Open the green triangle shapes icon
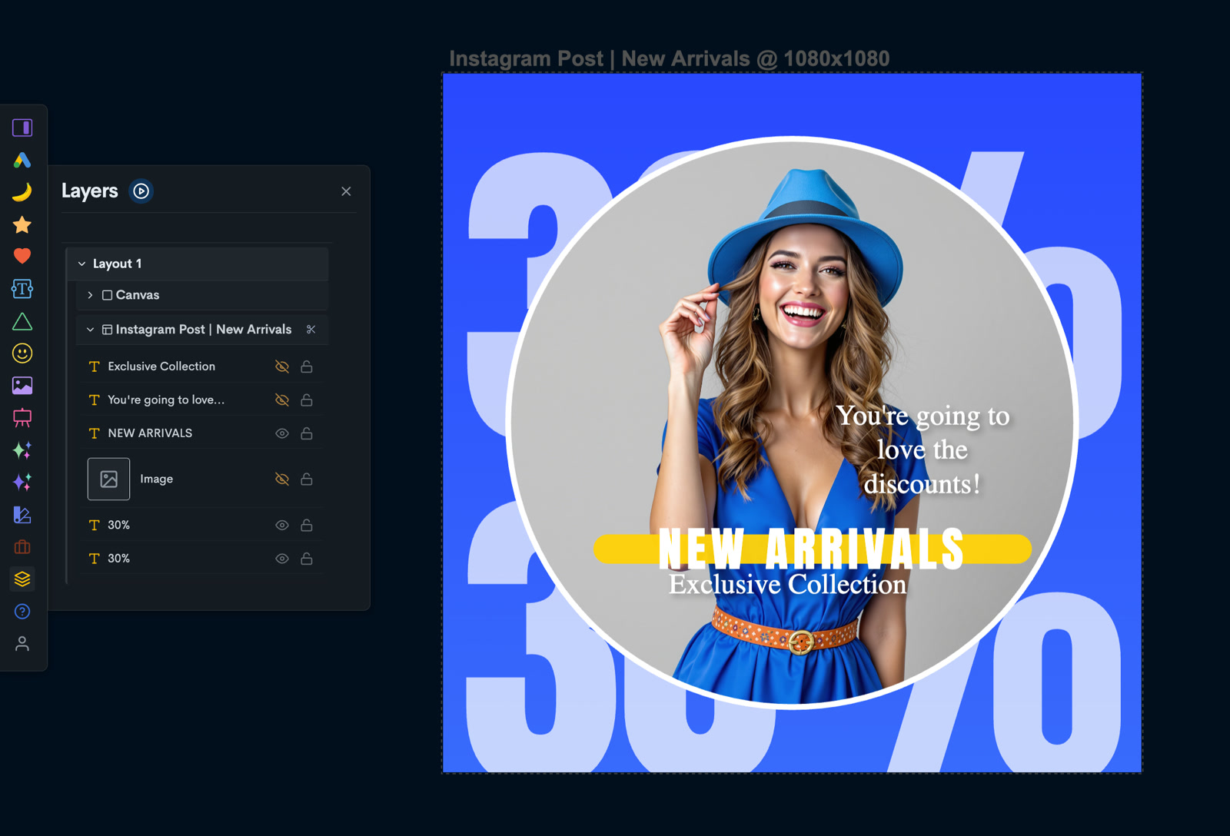Image resolution: width=1230 pixels, height=836 pixels. 22,321
